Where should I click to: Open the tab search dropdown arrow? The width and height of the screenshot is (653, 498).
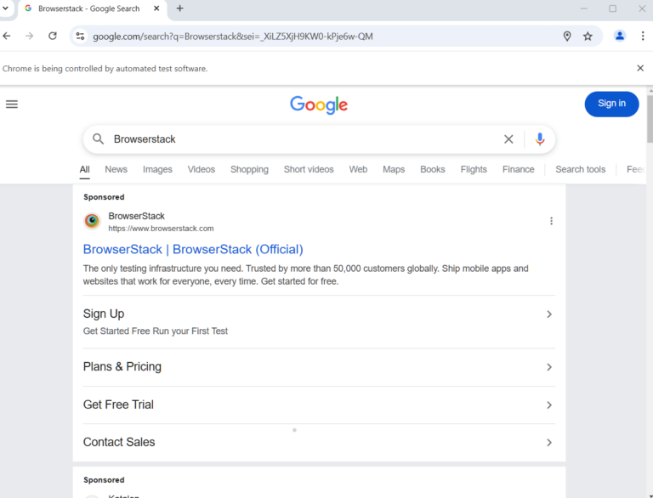(x=7, y=8)
